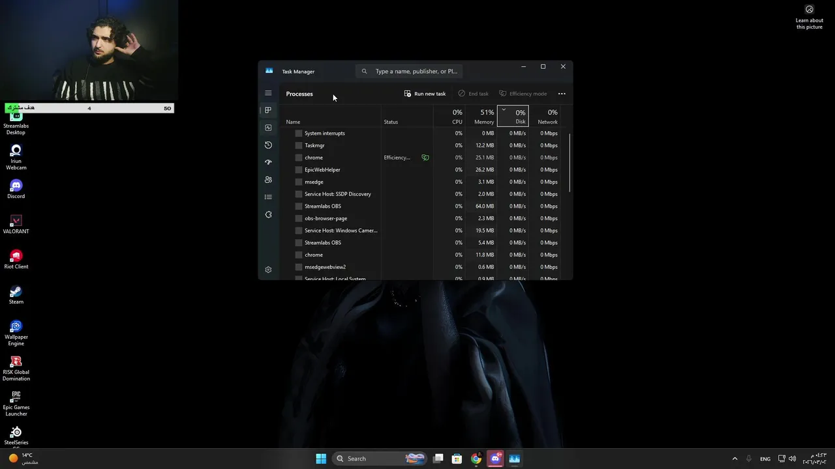Open the Windows Start menu
Image resolution: width=835 pixels, height=469 pixels.
[321, 459]
